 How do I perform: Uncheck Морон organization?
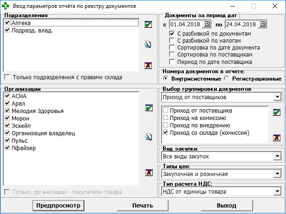coord(7,118)
